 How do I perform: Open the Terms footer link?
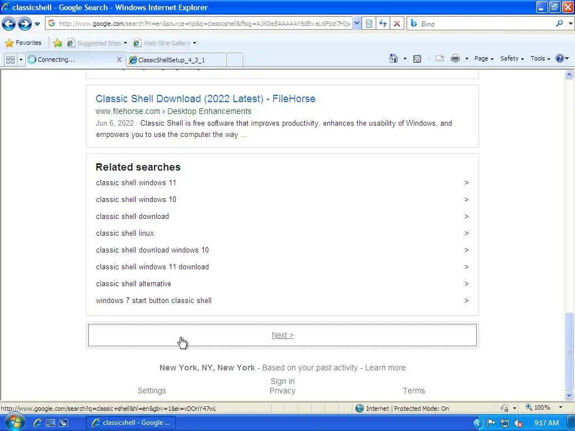(414, 391)
